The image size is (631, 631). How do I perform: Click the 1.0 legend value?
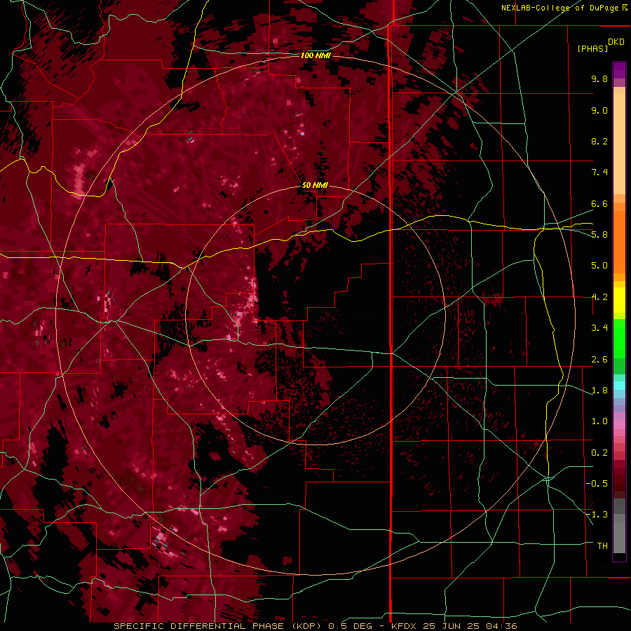click(599, 421)
